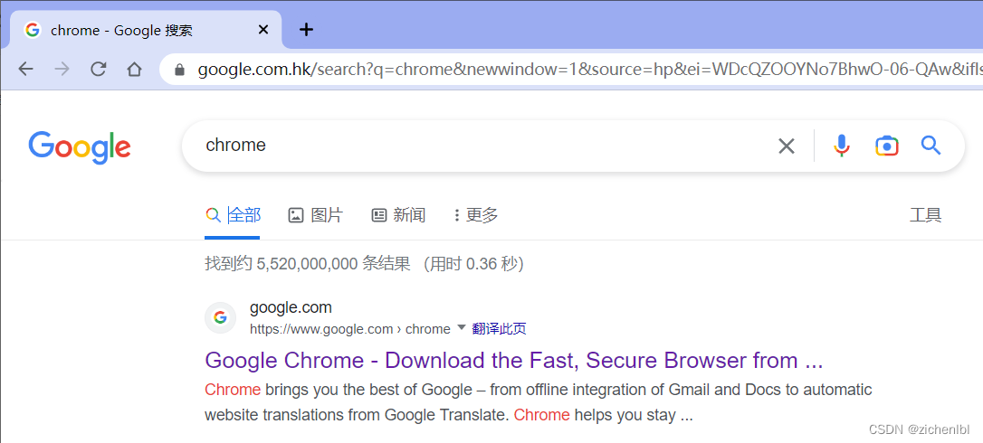Start voice search with microphone icon
Image resolution: width=983 pixels, height=443 pixels.
coord(841,146)
